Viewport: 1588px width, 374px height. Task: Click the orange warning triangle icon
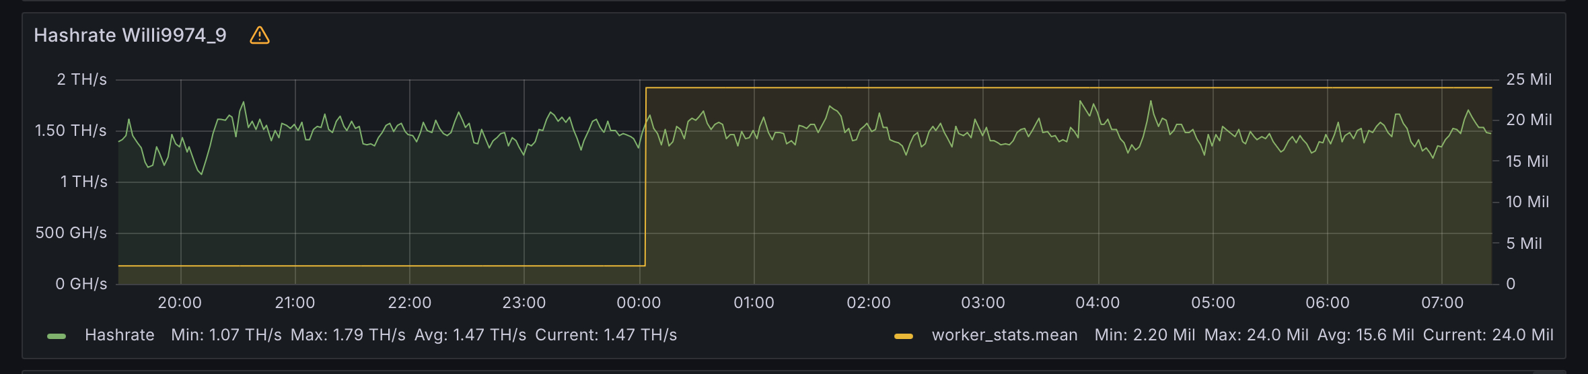tap(260, 35)
